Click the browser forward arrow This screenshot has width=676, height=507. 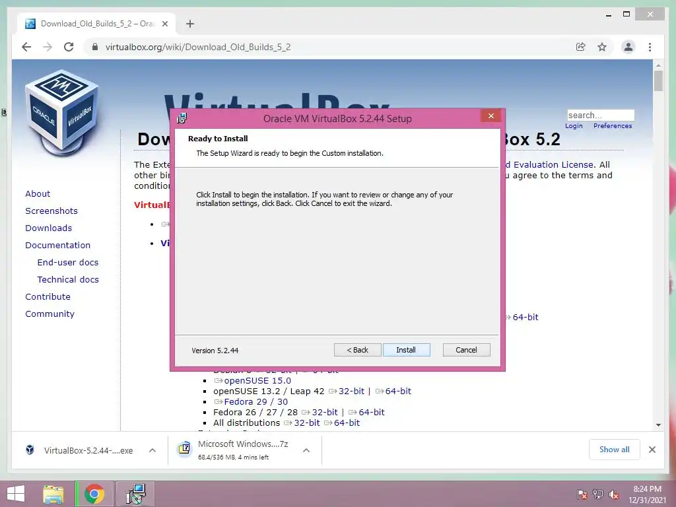pos(48,47)
